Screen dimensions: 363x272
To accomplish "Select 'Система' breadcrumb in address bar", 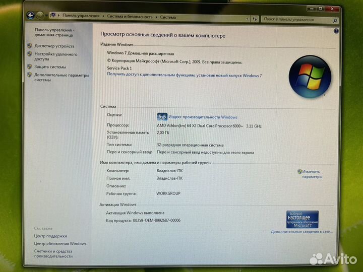I will (168, 17).
